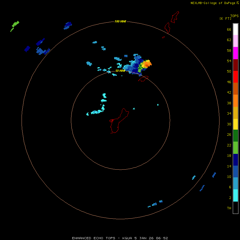Click the legend value '34'

[229, 113]
